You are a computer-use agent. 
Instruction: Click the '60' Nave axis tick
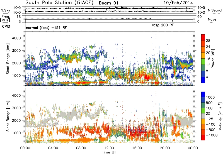tap(199, 17)
